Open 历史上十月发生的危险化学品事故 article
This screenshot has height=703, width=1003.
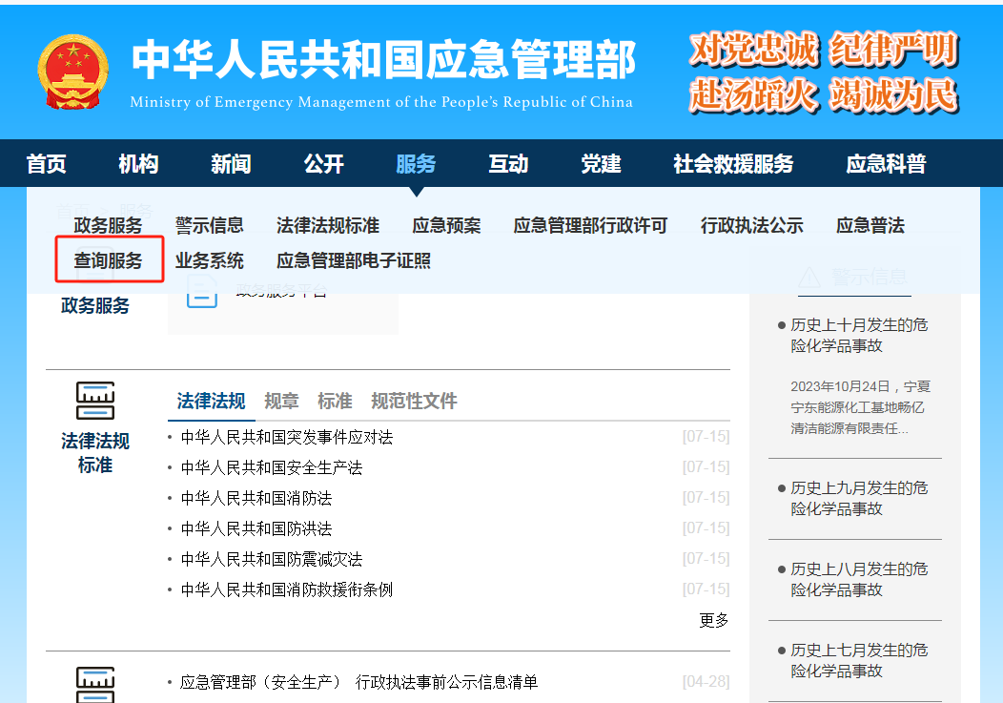pyautogui.click(x=858, y=336)
